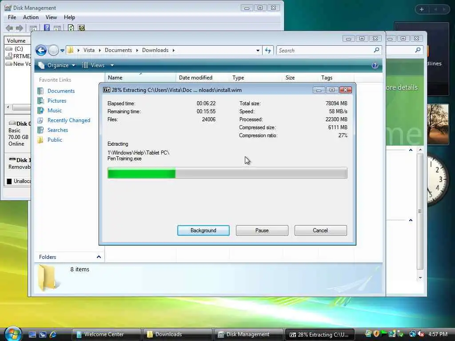Click Explorer search magnifier icon
455x341 pixels.
377,50
